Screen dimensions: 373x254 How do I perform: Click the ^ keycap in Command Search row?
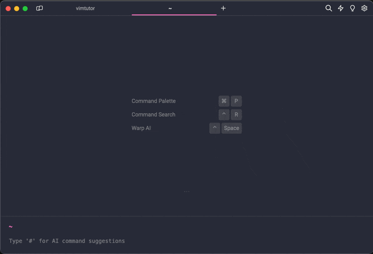(x=224, y=115)
